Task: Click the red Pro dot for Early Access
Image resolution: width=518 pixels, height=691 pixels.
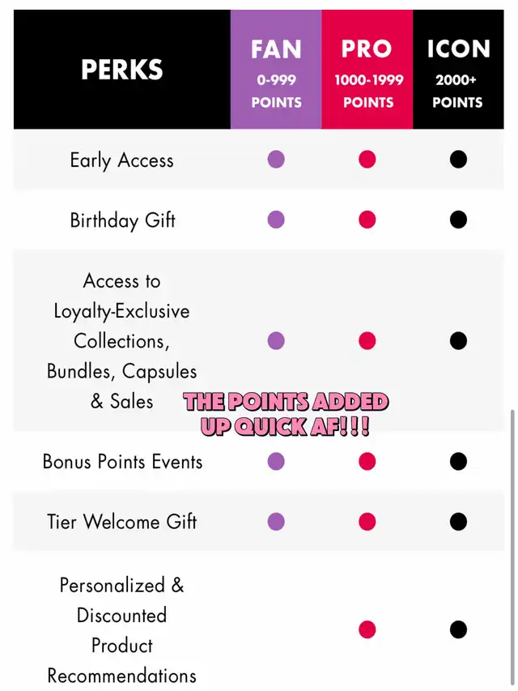Action: tap(367, 159)
